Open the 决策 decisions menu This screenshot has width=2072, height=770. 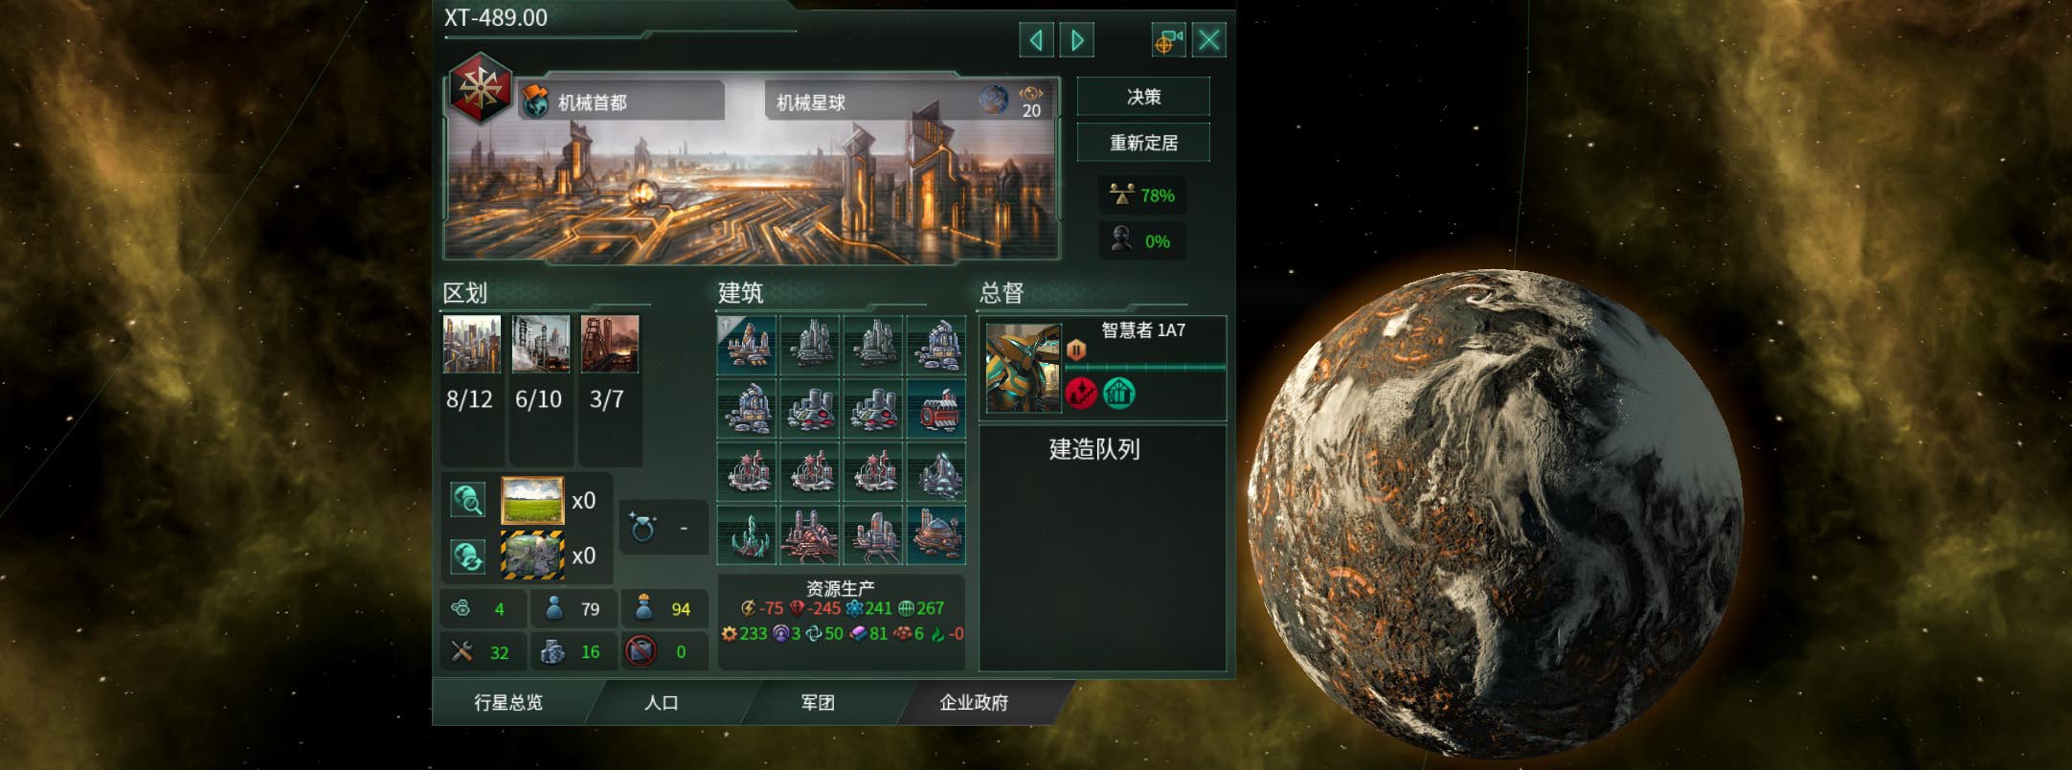pos(1143,97)
